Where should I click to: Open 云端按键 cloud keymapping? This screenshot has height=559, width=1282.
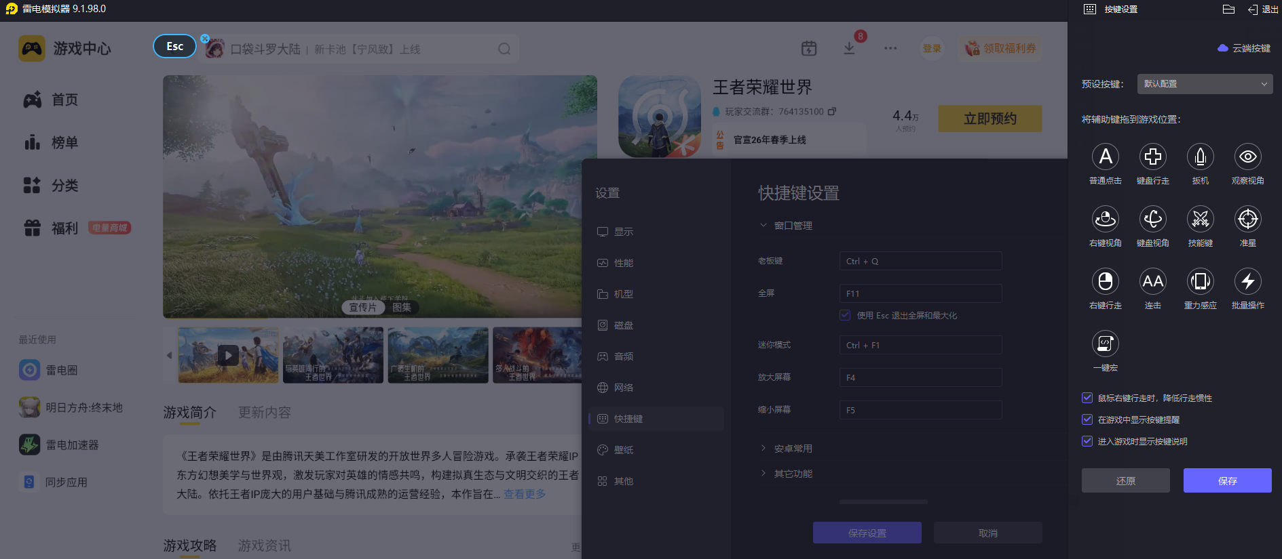point(1244,48)
